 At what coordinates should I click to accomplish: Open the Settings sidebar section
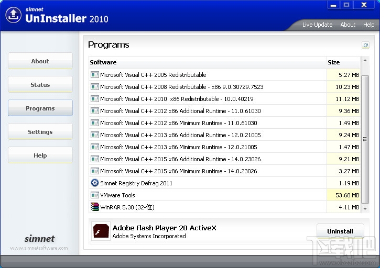coord(40,131)
